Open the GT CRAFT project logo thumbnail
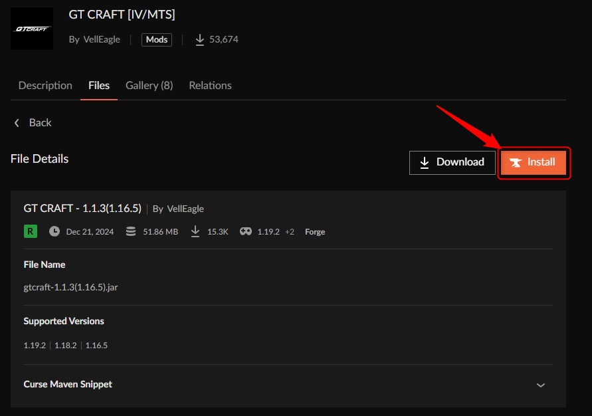Screen dimensions: 592x416 coord(32,29)
